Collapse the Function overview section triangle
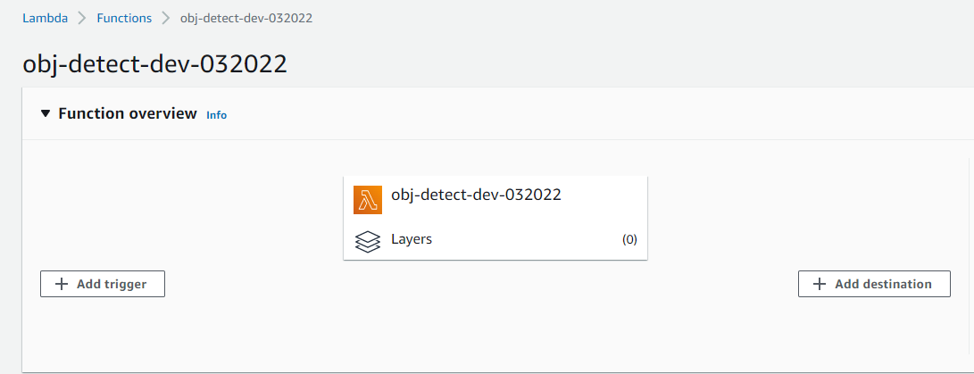The width and height of the screenshot is (974, 374). (x=46, y=114)
